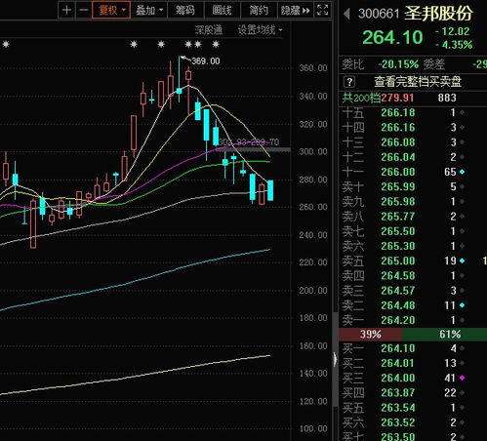Open 查看完整档买卖盘 link
The height and width of the screenshot is (441, 487).
click(x=418, y=82)
